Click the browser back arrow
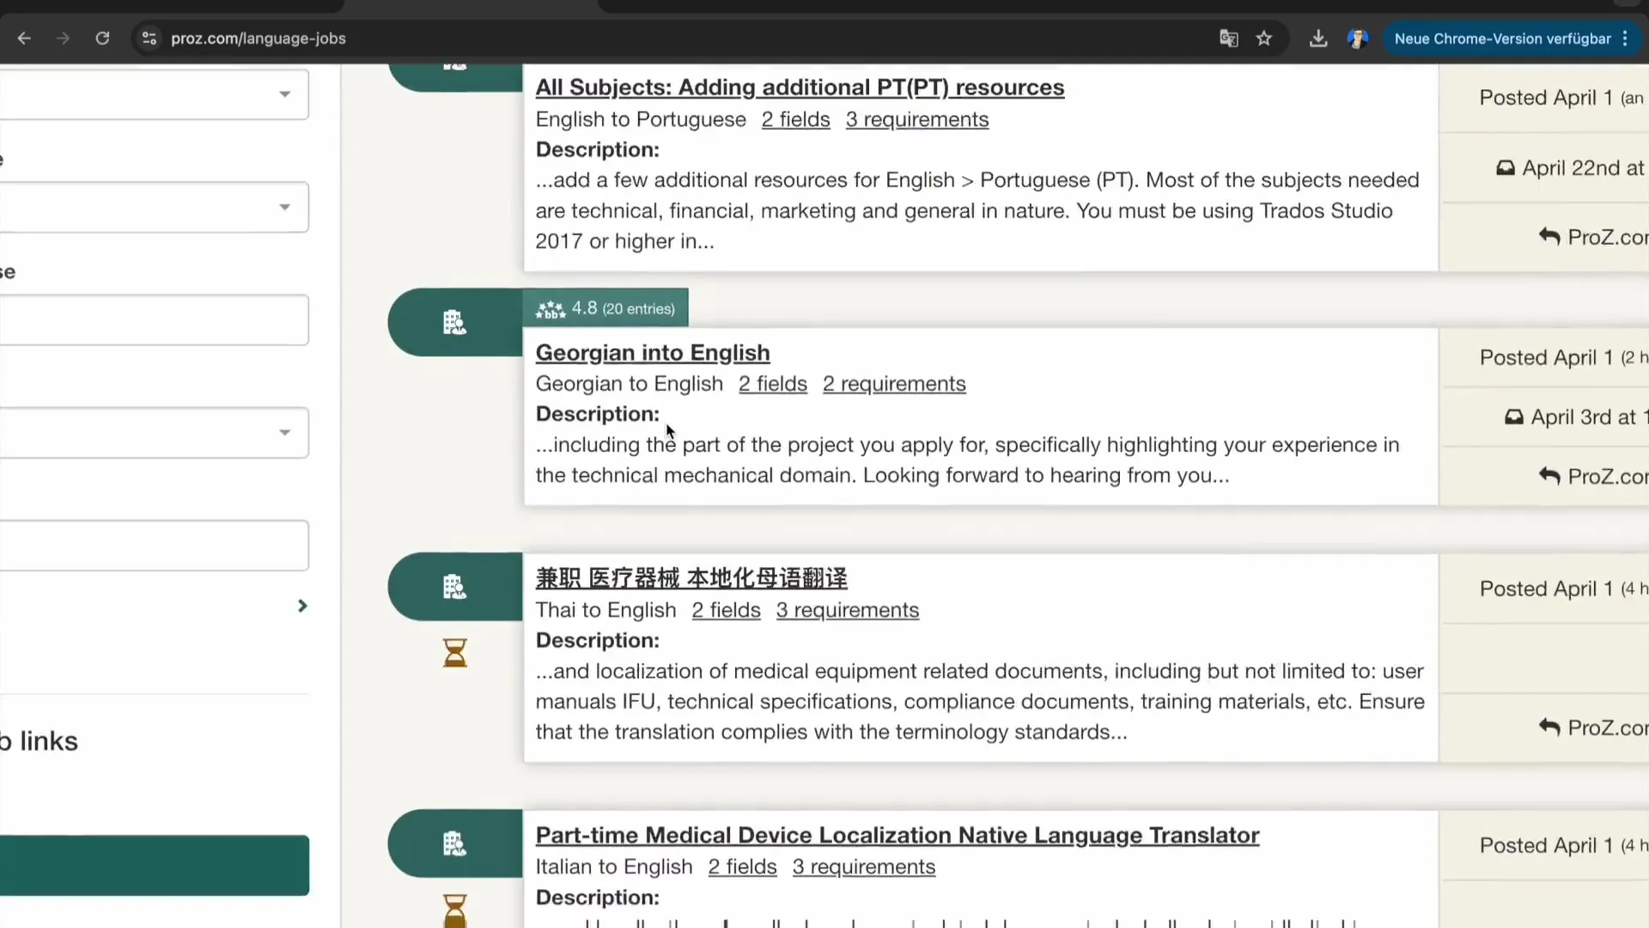 click(x=24, y=39)
